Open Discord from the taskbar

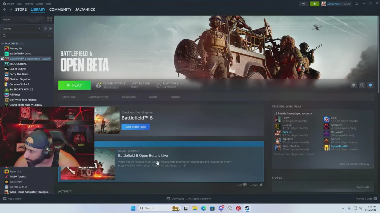coord(221,208)
